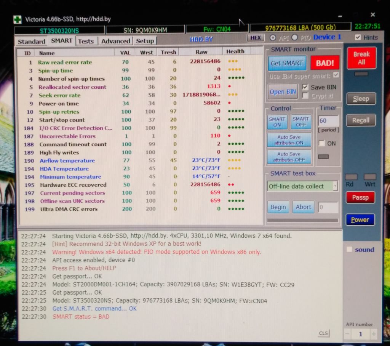This screenshot has width=390, height=346.
Task: Expand the Off-line data collect dropdown
Action: (x=335, y=186)
